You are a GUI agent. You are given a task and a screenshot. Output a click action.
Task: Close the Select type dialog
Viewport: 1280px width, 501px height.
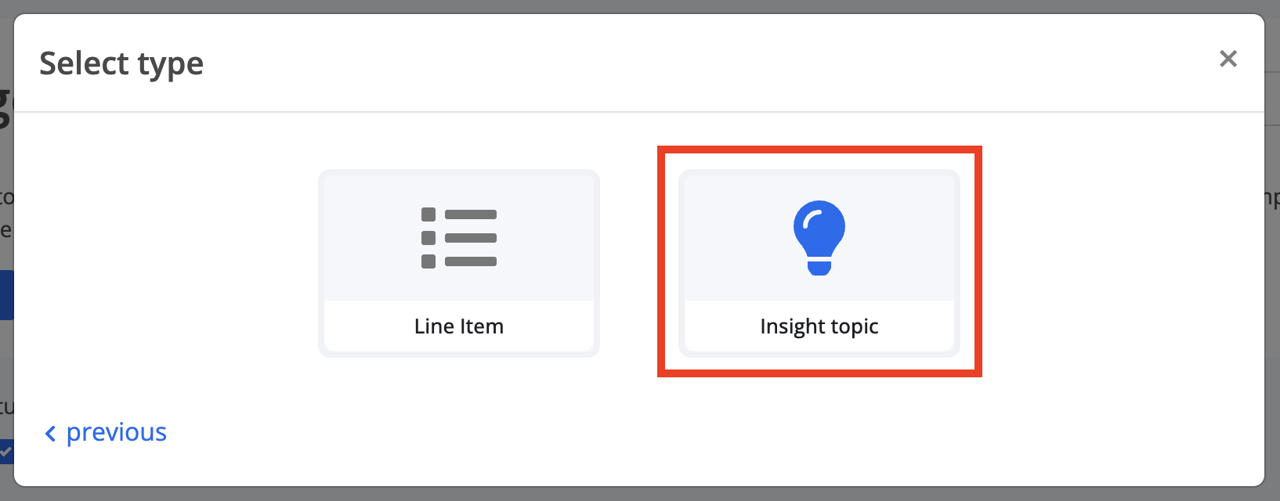(x=1228, y=59)
